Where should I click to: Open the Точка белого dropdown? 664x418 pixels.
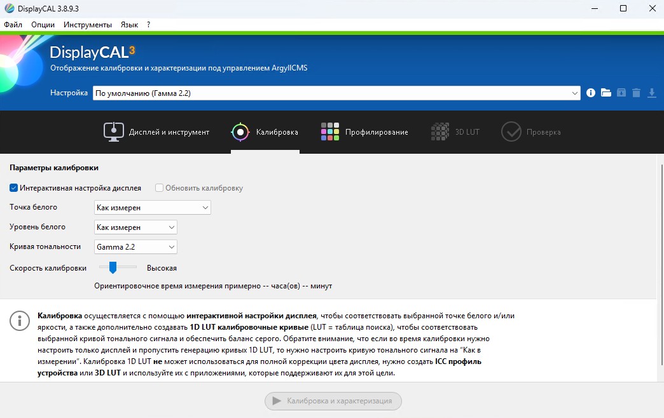153,207
